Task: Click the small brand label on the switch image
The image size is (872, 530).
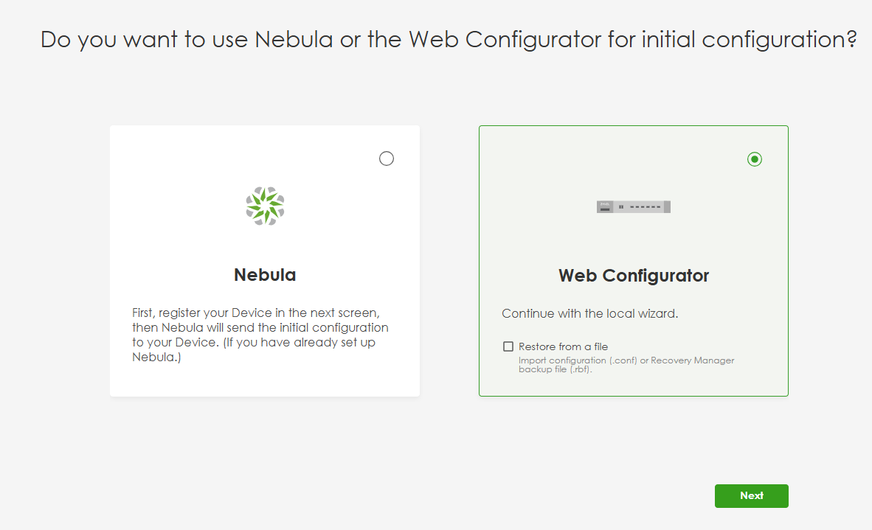Action: 605,203
